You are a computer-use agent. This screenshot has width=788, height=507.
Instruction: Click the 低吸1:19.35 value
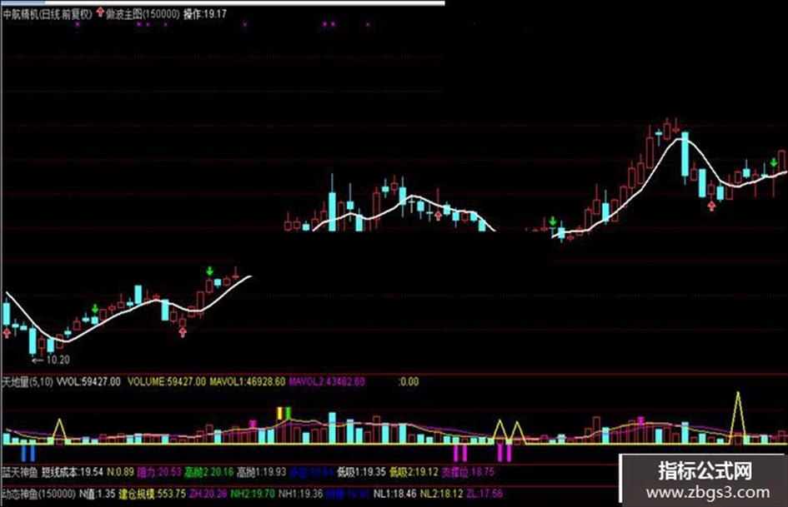pos(361,472)
